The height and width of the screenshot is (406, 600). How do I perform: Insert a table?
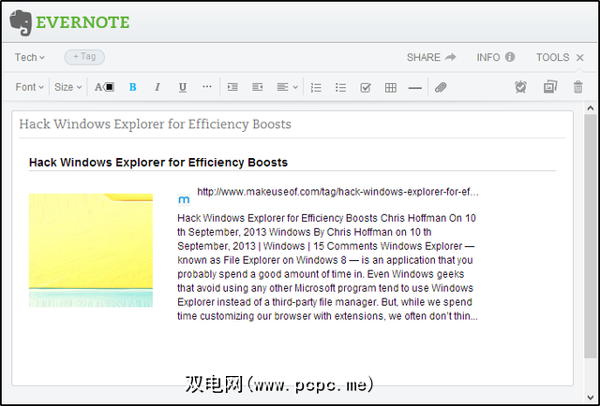(391, 88)
